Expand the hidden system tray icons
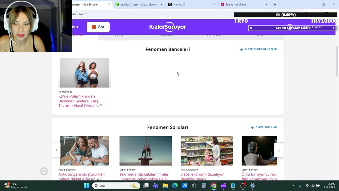This screenshot has width=339, height=191. point(293,186)
